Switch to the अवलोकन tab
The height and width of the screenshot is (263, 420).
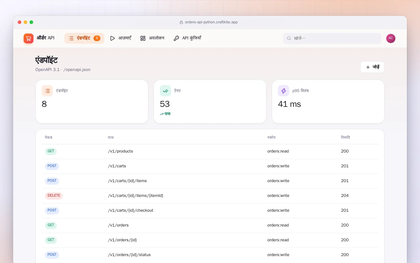(x=152, y=38)
